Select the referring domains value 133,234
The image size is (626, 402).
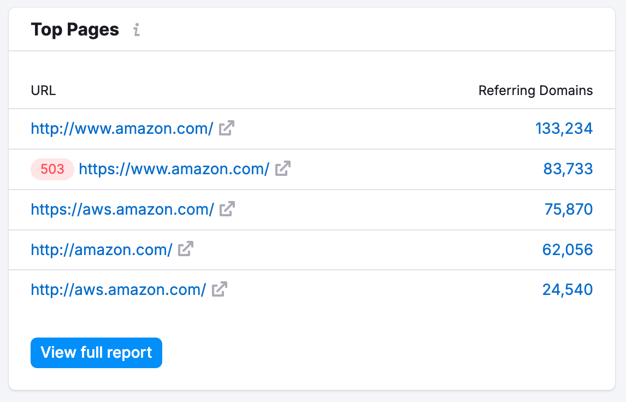click(x=564, y=128)
